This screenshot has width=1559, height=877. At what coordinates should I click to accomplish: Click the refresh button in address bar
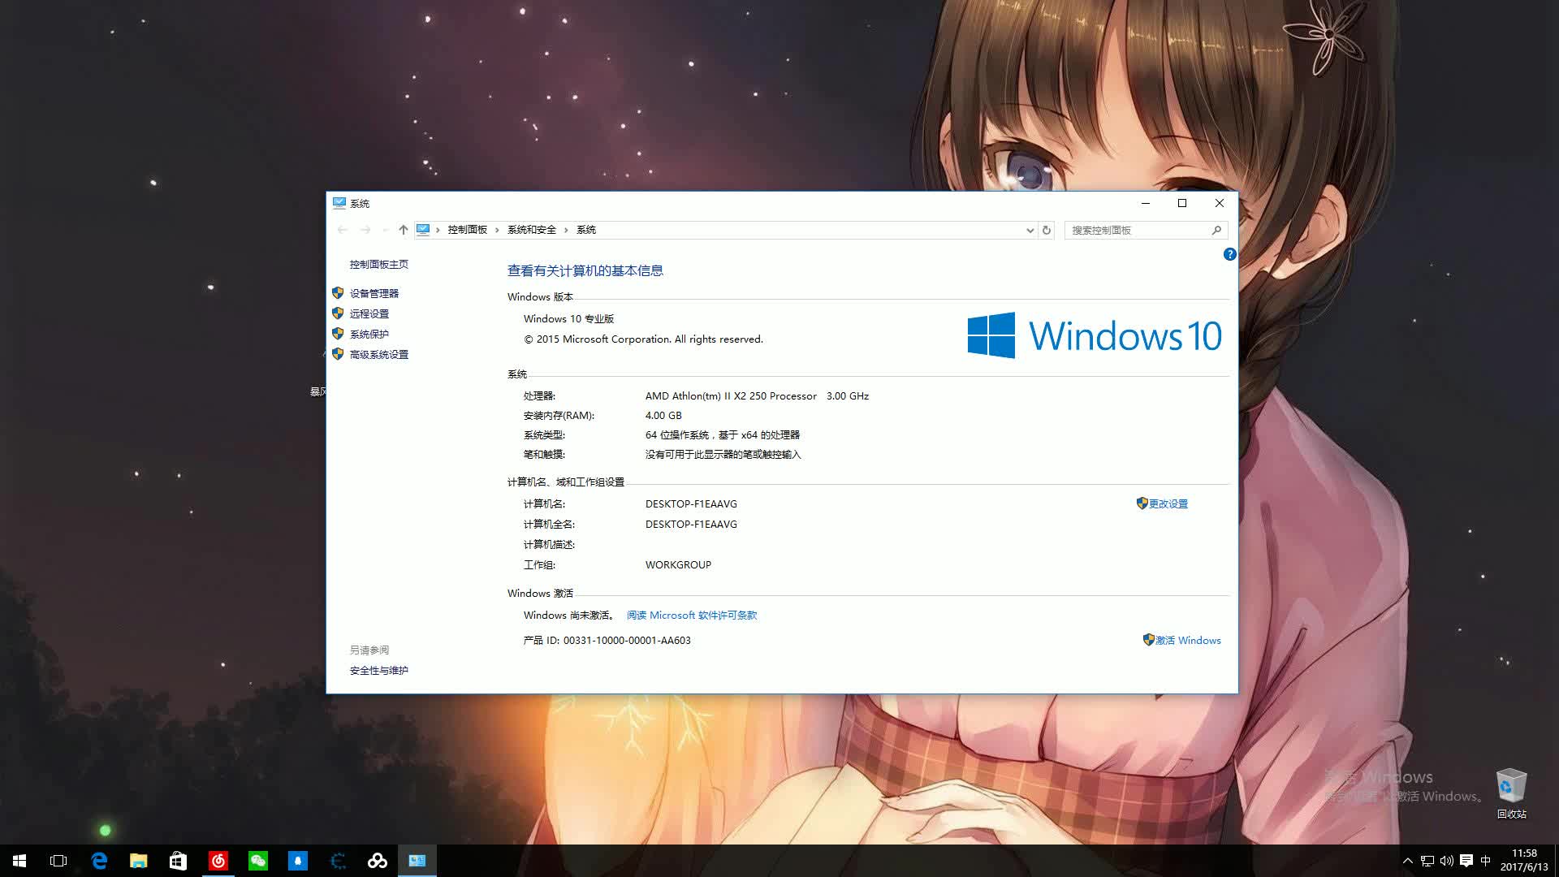(x=1047, y=230)
